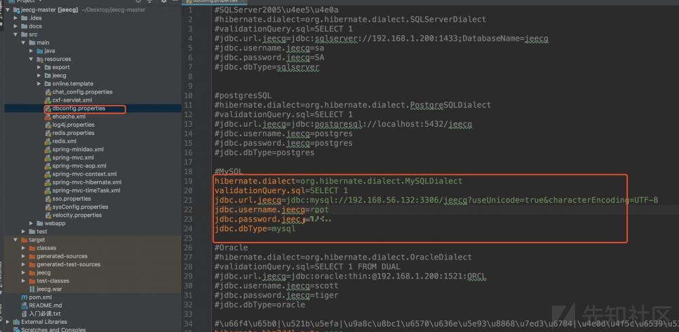Select the test folder in tree

click(42, 231)
